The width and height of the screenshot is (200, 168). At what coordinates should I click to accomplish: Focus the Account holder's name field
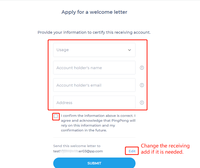pos(94,68)
